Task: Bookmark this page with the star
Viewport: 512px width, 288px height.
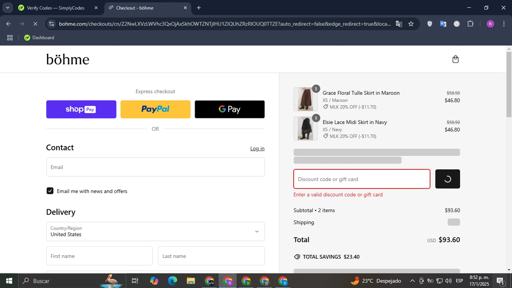Action: (x=411, y=24)
